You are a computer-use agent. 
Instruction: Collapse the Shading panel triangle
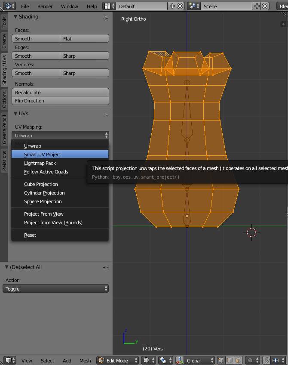click(15, 17)
